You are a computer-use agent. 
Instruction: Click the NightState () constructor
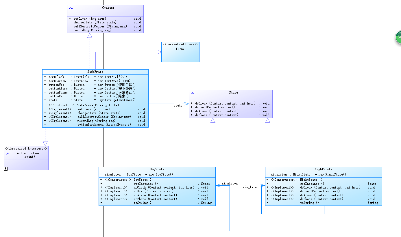pos(295,180)
